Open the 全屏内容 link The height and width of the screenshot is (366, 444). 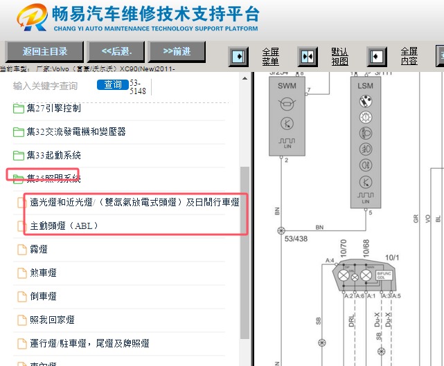click(x=409, y=57)
